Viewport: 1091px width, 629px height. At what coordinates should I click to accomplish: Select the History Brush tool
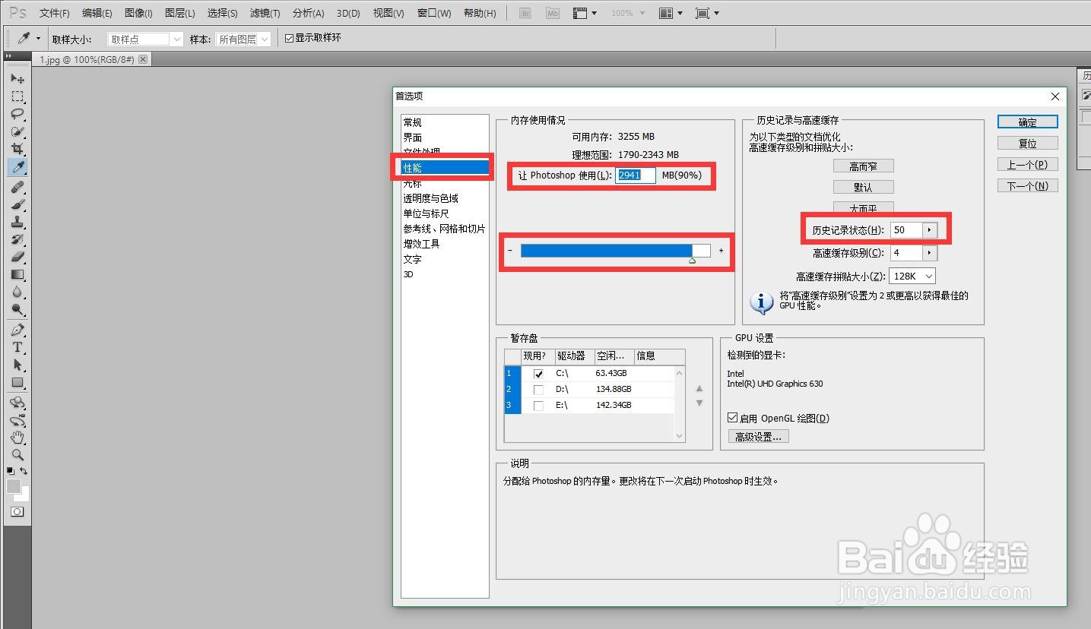pos(17,239)
